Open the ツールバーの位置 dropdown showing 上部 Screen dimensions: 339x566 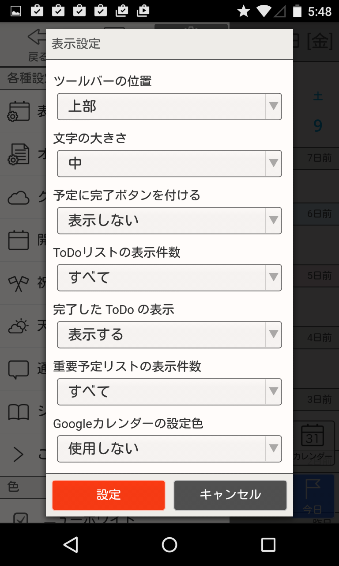coord(169,107)
